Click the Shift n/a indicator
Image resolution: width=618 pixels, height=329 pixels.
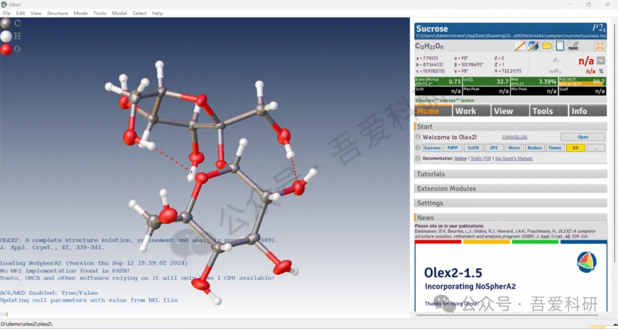click(438, 91)
